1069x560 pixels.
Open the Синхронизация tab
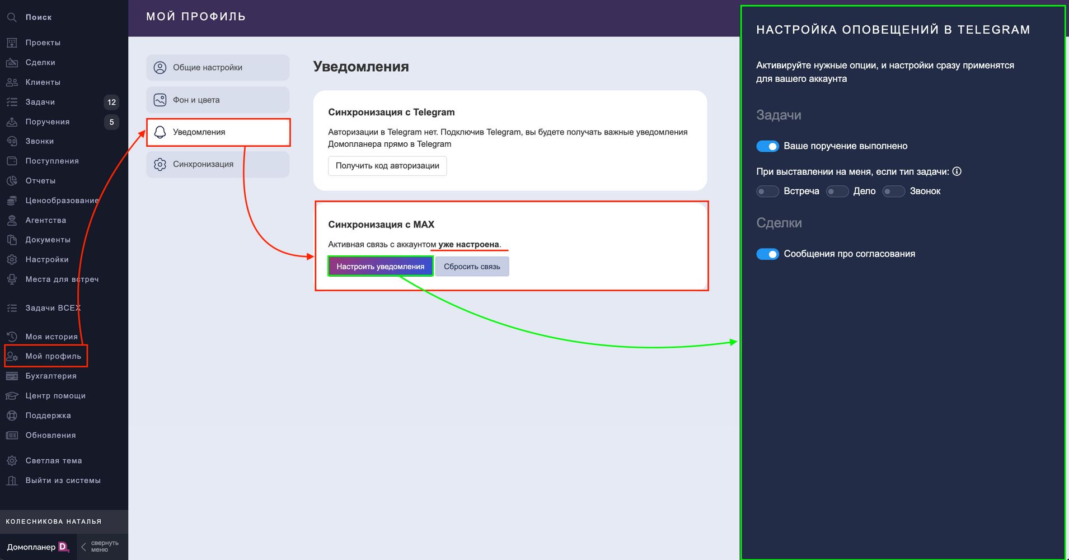[218, 165]
